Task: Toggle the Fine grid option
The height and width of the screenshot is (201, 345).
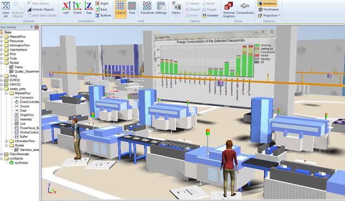Action: 132,8
